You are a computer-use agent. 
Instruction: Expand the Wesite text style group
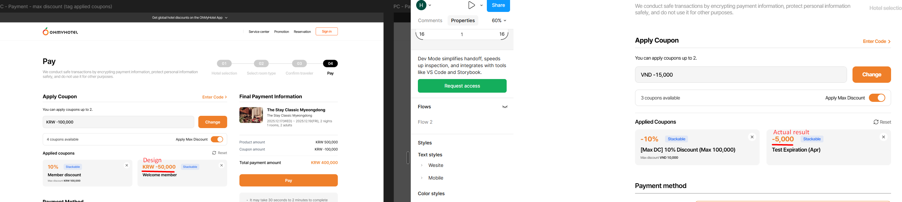[x=422, y=165]
